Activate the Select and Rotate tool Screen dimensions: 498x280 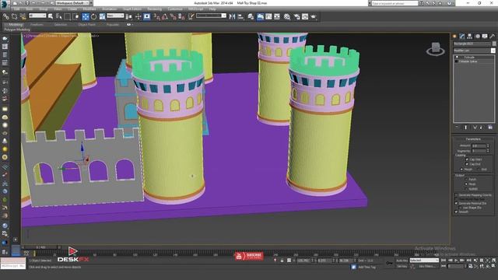(x=93, y=16)
